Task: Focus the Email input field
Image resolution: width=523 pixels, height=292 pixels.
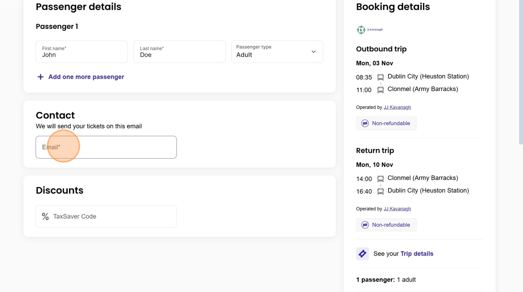Action: coord(106,147)
